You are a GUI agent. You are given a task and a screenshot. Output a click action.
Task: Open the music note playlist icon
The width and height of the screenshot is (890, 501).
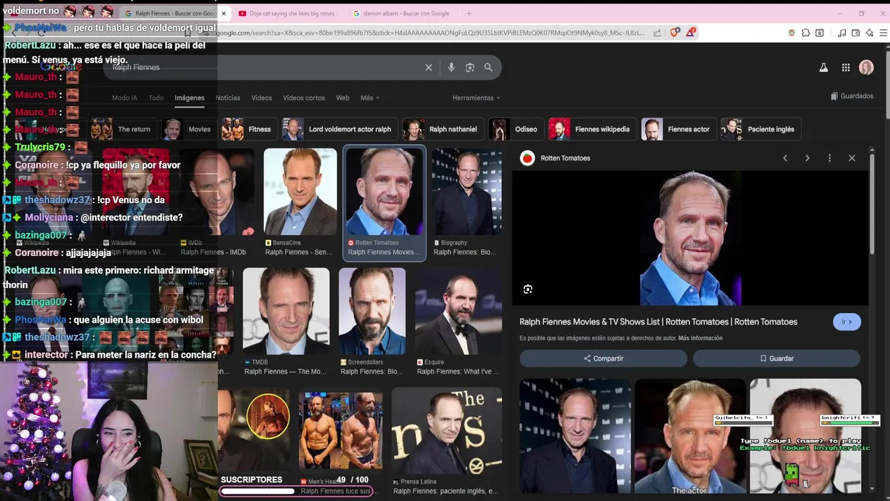[842, 33]
